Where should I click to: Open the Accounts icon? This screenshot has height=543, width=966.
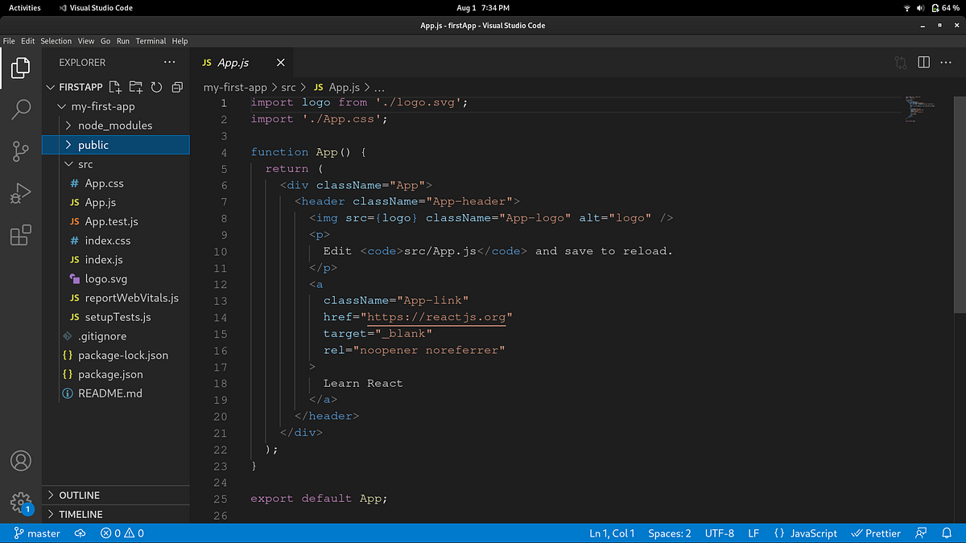[20, 461]
